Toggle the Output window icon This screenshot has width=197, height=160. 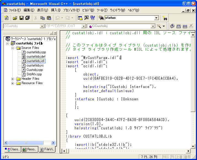(86, 18)
